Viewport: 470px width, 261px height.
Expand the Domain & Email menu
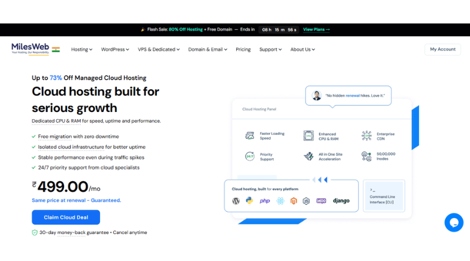(x=207, y=49)
